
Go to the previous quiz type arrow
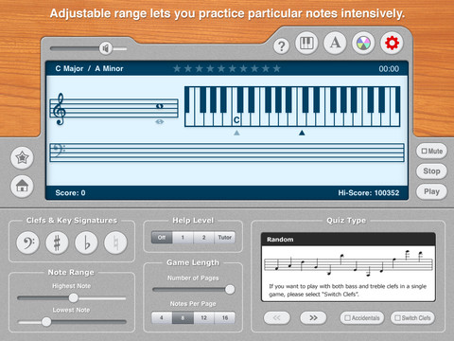click(277, 318)
